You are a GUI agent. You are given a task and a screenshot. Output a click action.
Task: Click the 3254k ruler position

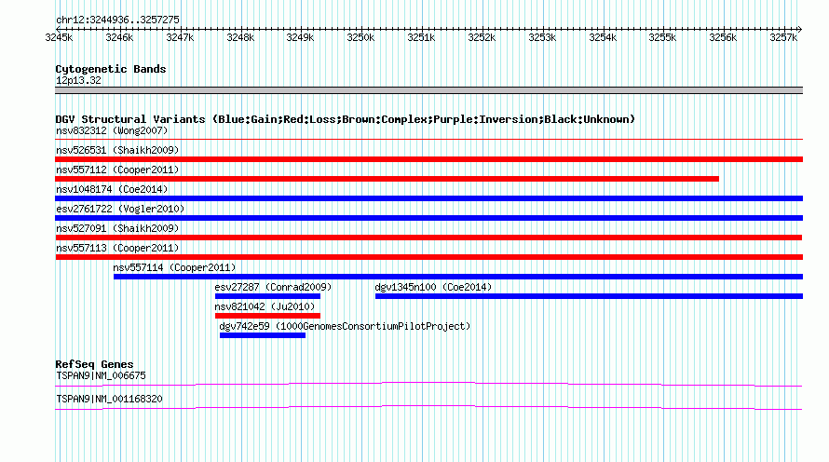click(x=603, y=37)
